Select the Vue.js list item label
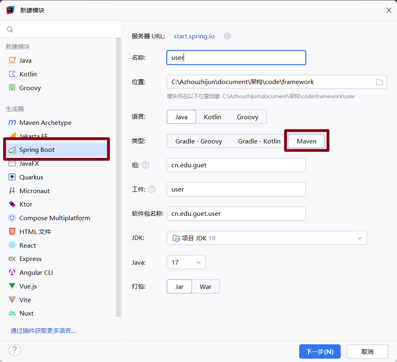Screen dimensions: 397x362 [28, 286]
